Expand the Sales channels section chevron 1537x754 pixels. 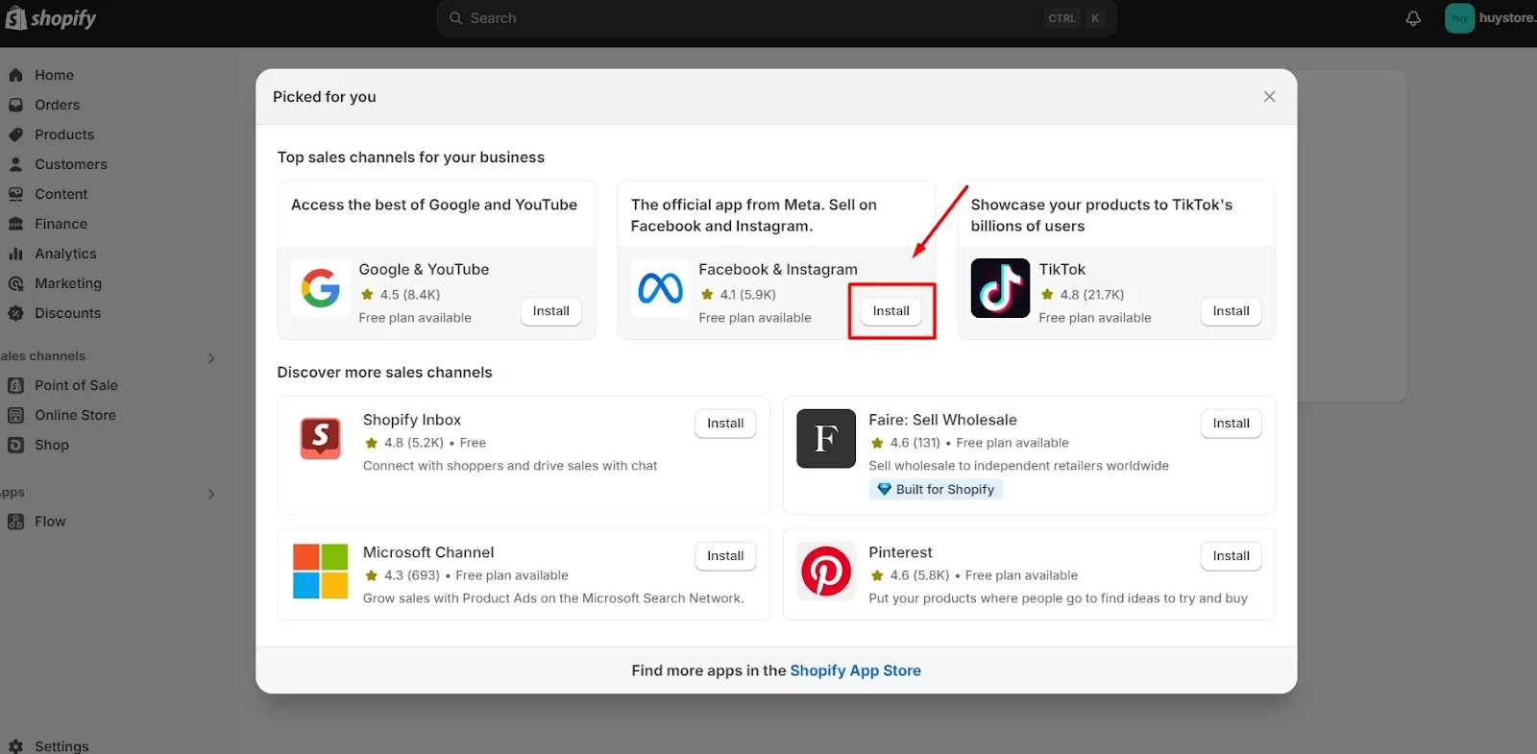pos(211,358)
